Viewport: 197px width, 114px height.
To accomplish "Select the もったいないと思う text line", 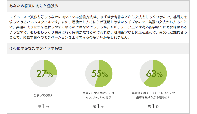I will coord(98,97).
